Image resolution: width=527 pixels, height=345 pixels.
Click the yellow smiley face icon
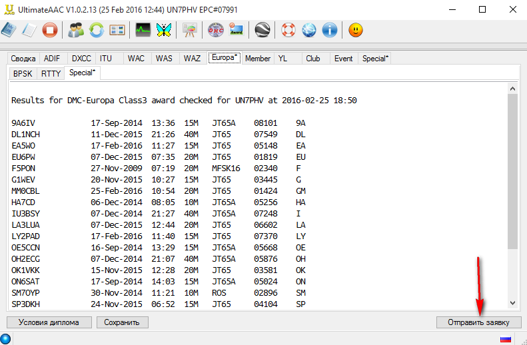356,30
